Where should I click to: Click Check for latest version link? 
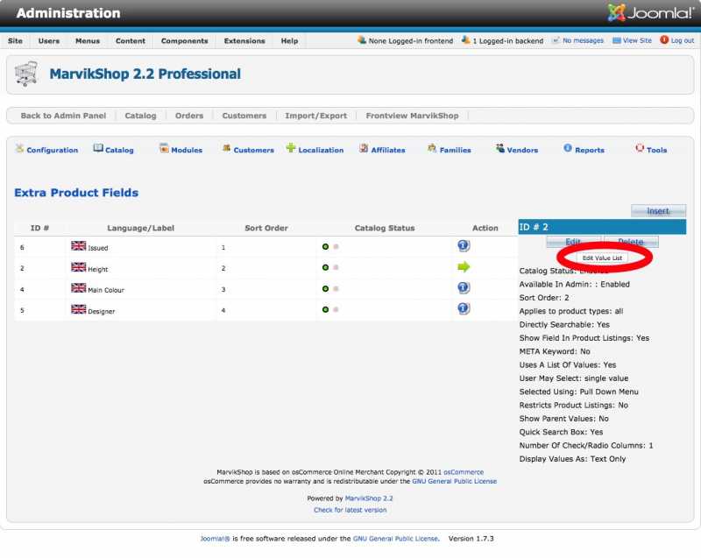coord(350,510)
